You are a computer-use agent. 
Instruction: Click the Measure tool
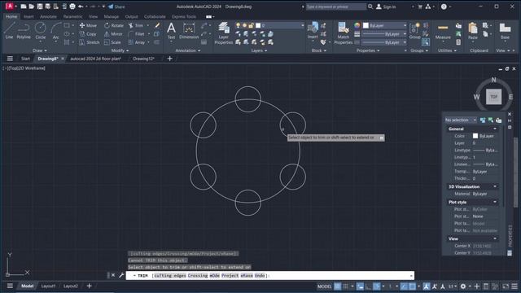click(x=443, y=31)
